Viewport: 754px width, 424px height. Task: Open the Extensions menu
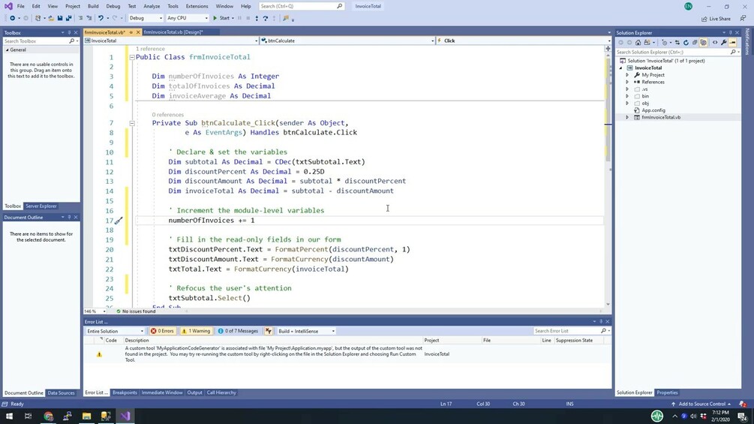[x=197, y=6]
